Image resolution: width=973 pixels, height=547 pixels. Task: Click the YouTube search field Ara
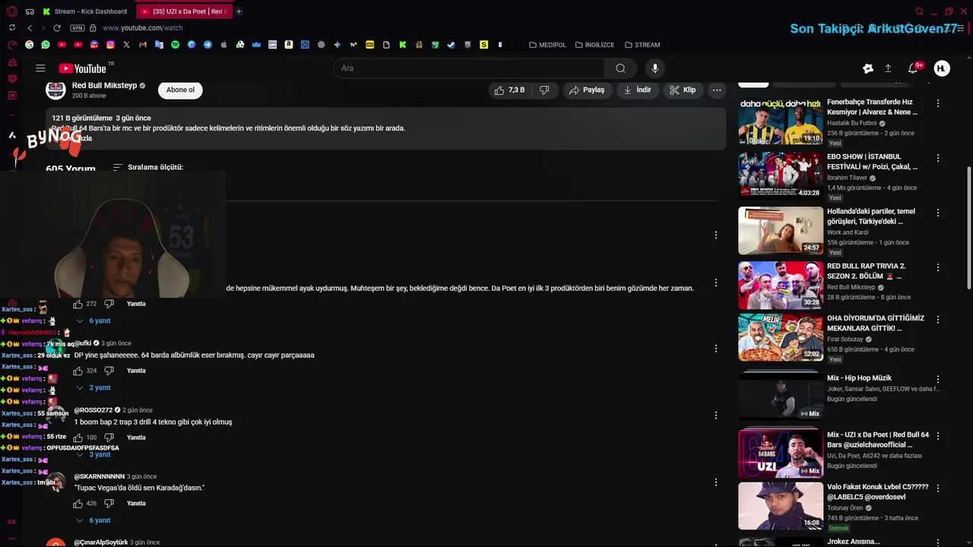coord(469,68)
